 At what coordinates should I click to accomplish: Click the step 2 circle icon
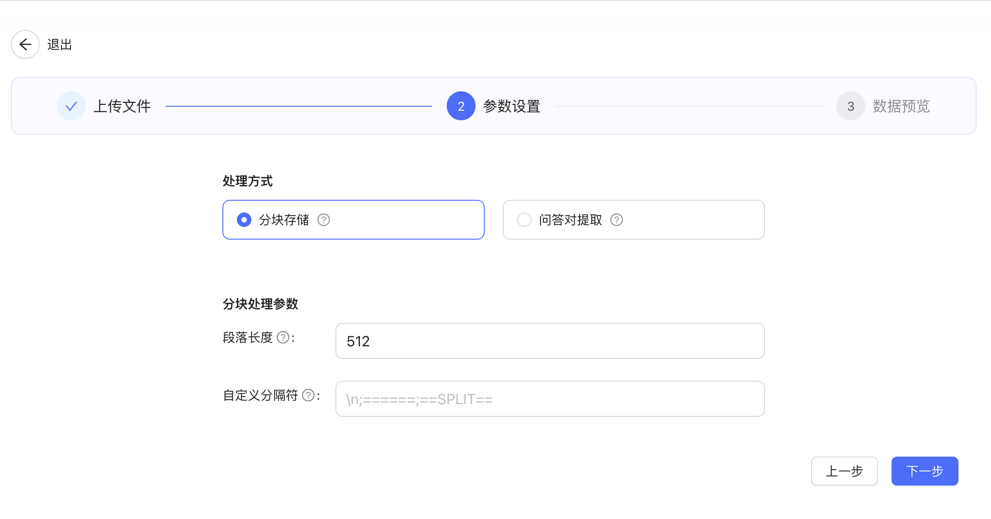point(461,106)
